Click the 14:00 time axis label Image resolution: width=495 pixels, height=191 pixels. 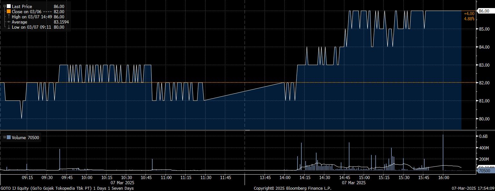(285, 177)
